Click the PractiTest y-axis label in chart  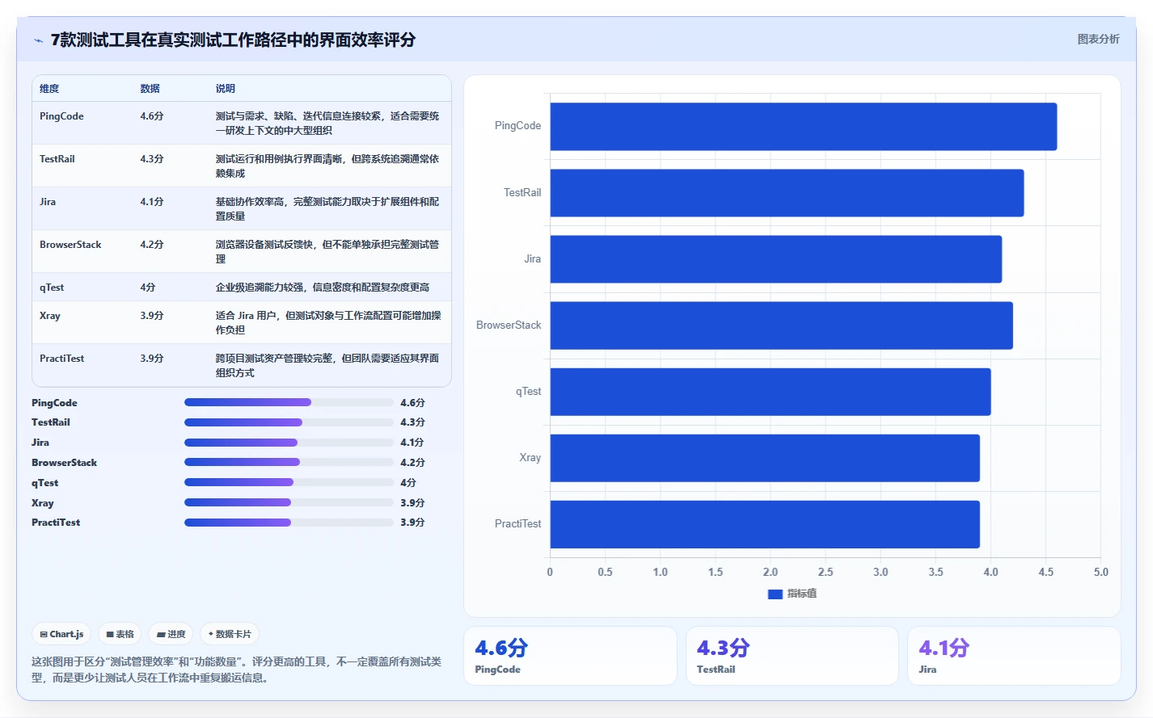click(x=517, y=524)
